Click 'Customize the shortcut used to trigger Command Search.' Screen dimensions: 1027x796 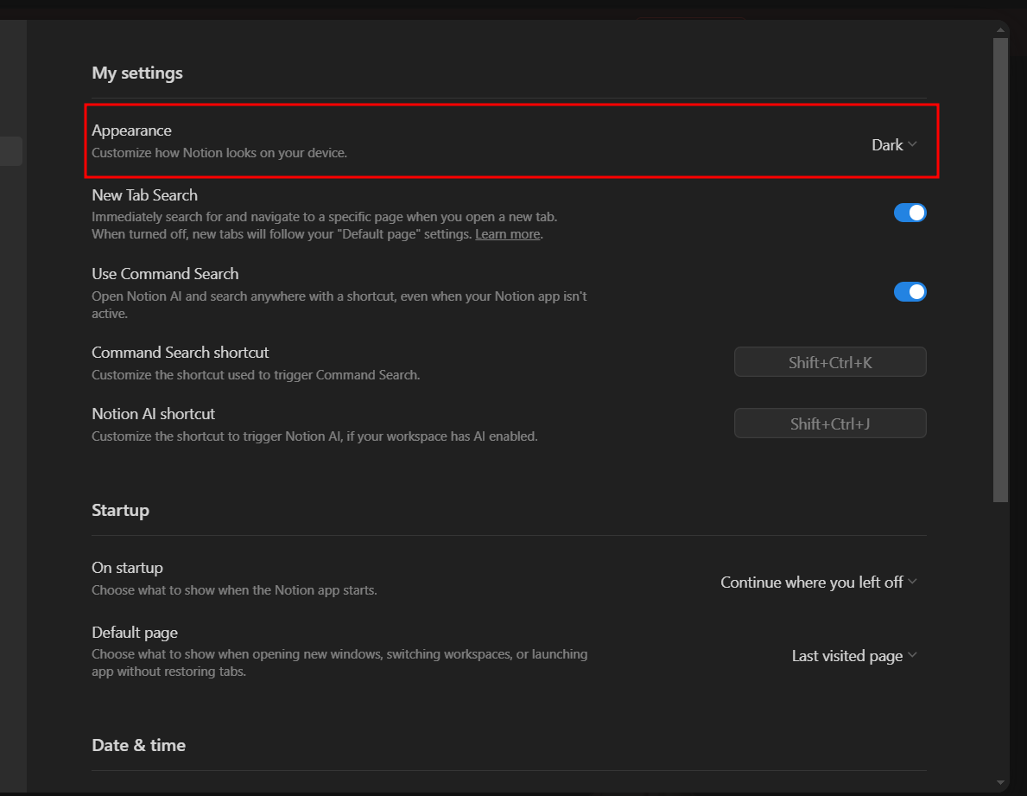tap(256, 375)
